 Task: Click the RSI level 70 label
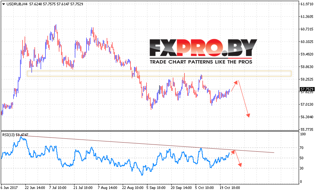click(x=302, y=148)
